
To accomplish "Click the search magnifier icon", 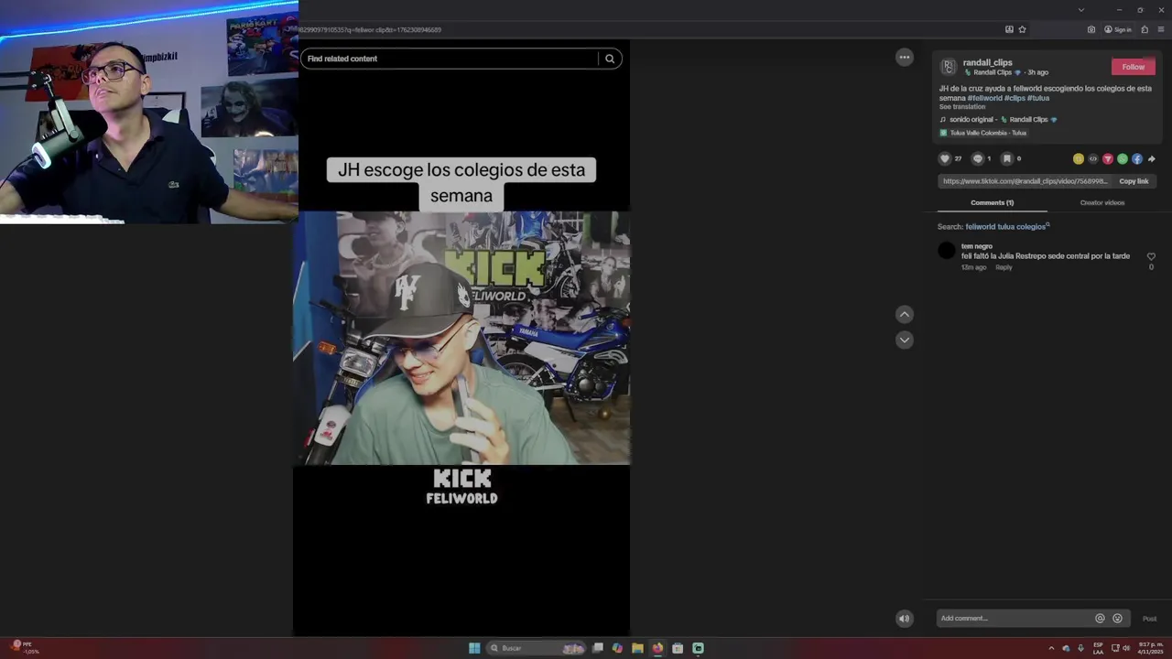I will 610,59.
